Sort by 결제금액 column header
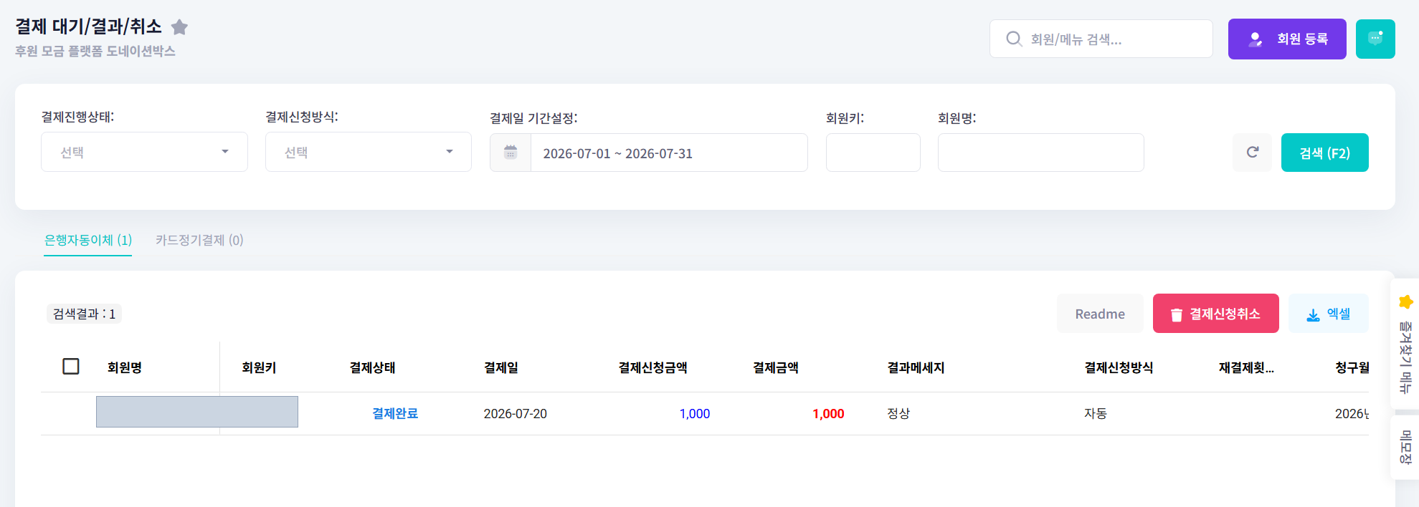1419x507 pixels. point(775,367)
